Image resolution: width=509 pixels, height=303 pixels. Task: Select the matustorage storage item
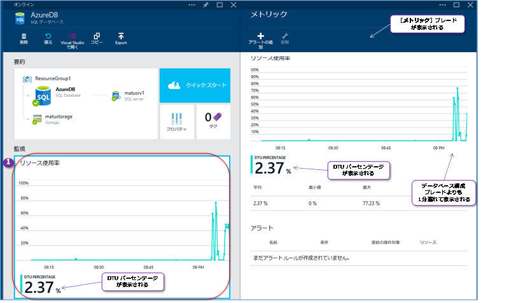point(53,119)
